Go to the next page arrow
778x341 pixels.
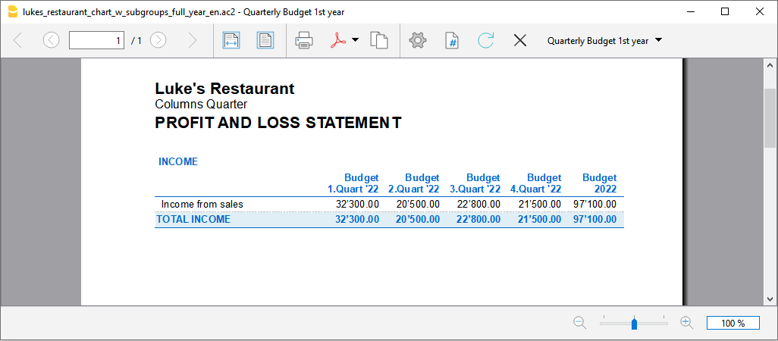point(158,41)
